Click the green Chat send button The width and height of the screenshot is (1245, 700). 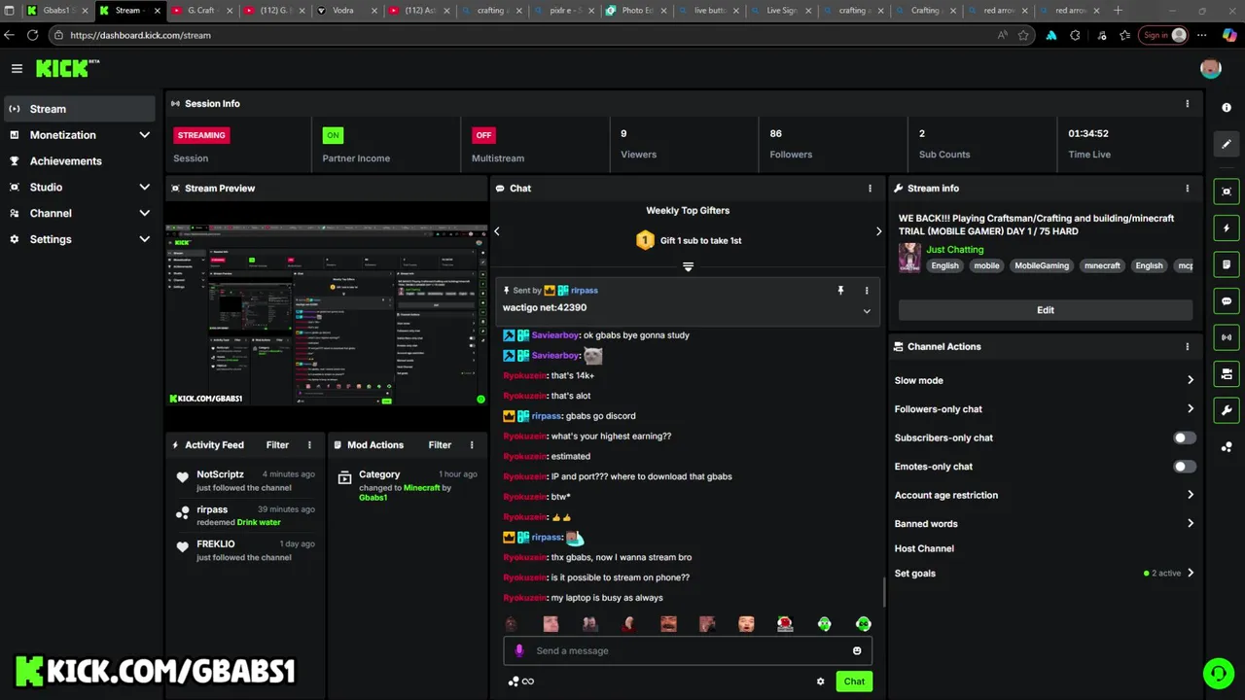[x=854, y=682]
